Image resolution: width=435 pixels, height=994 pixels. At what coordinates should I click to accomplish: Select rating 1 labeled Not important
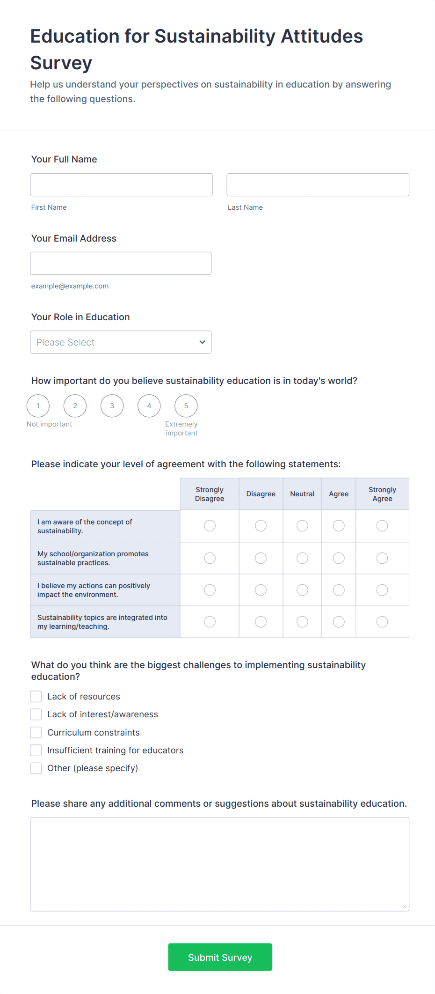[x=38, y=406]
